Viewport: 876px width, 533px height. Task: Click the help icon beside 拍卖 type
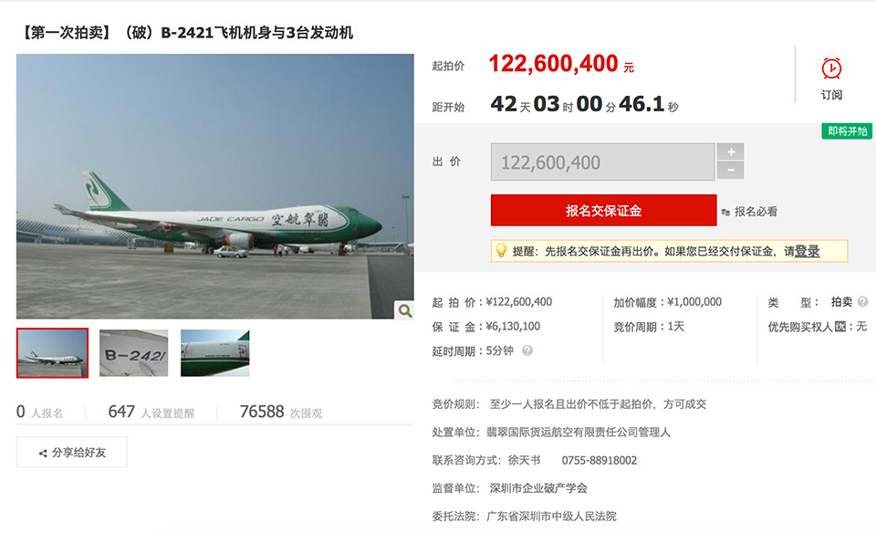pos(862,302)
